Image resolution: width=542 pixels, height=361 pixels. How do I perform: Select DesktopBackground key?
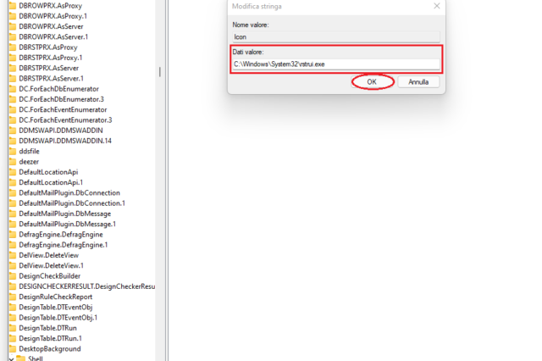[50, 348]
